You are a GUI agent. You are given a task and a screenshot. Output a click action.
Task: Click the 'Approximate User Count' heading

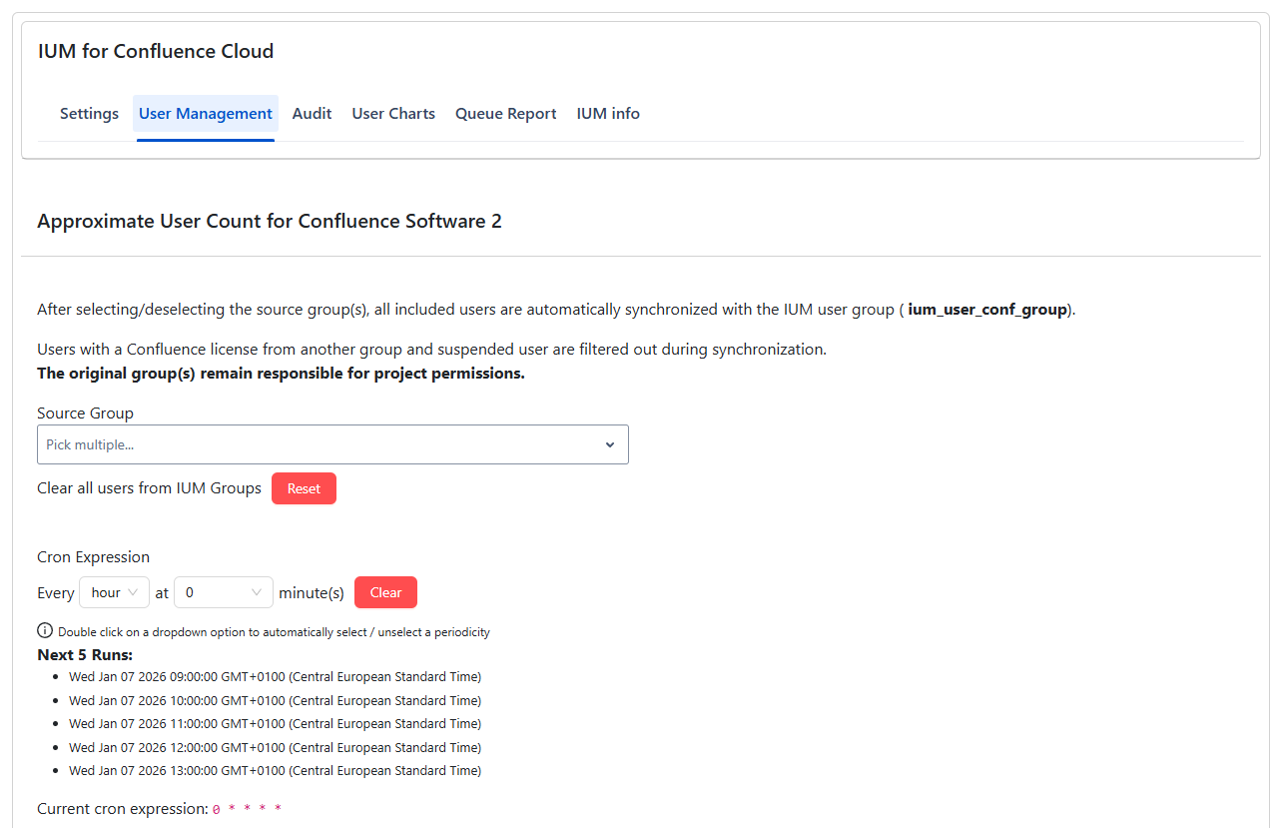click(270, 221)
